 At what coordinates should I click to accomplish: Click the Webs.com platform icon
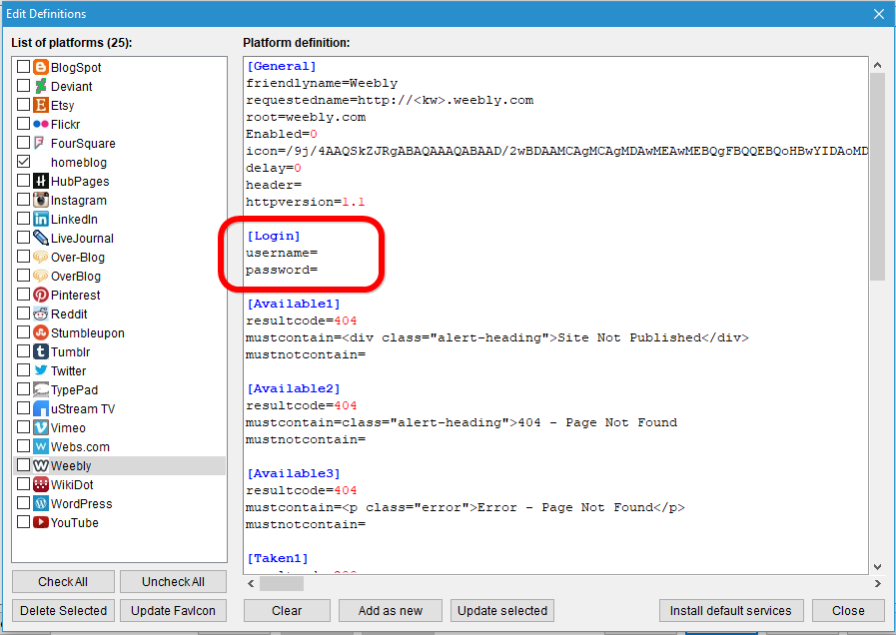pyautogui.click(x=41, y=446)
